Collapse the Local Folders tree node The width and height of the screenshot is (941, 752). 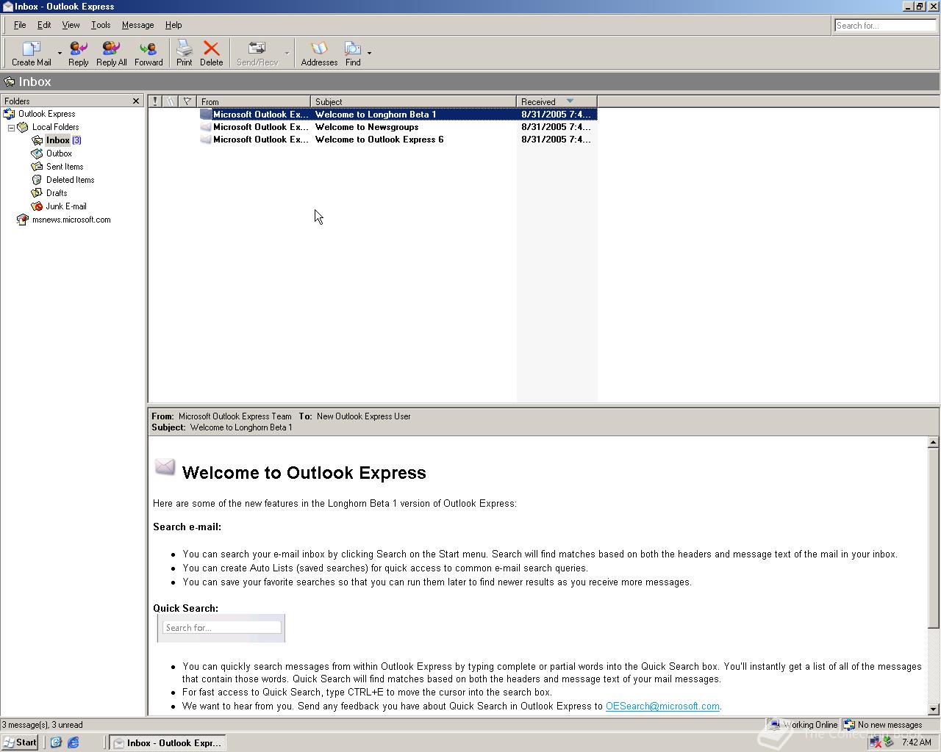point(11,127)
